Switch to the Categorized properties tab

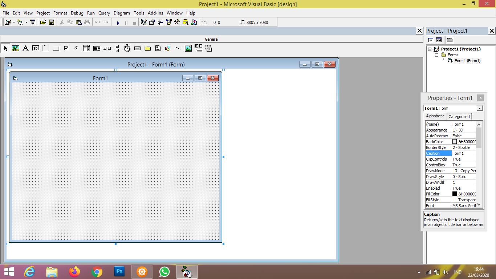(459, 117)
